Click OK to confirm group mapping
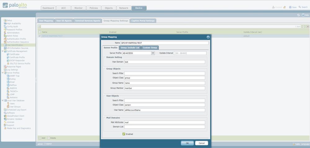The image size is (310, 148). pyautogui.click(x=187, y=143)
